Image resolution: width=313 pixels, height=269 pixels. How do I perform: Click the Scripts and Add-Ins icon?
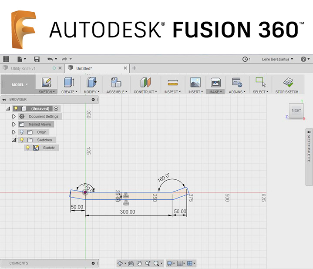click(237, 82)
